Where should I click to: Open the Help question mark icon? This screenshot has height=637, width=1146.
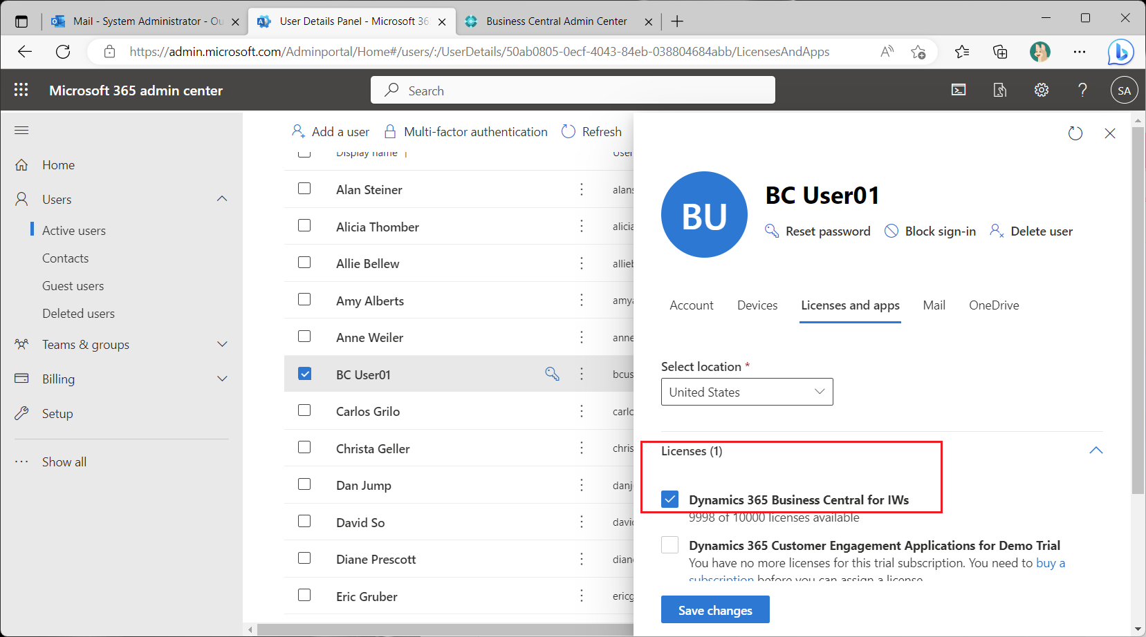(x=1082, y=90)
